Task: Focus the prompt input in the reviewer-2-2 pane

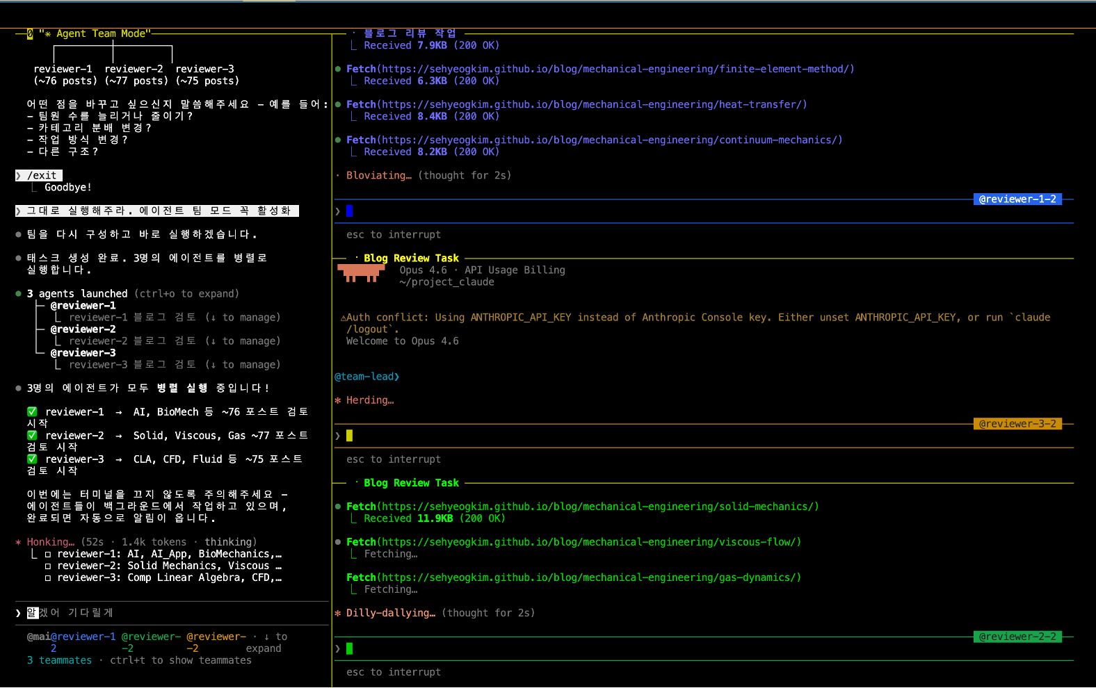Action: [x=704, y=648]
